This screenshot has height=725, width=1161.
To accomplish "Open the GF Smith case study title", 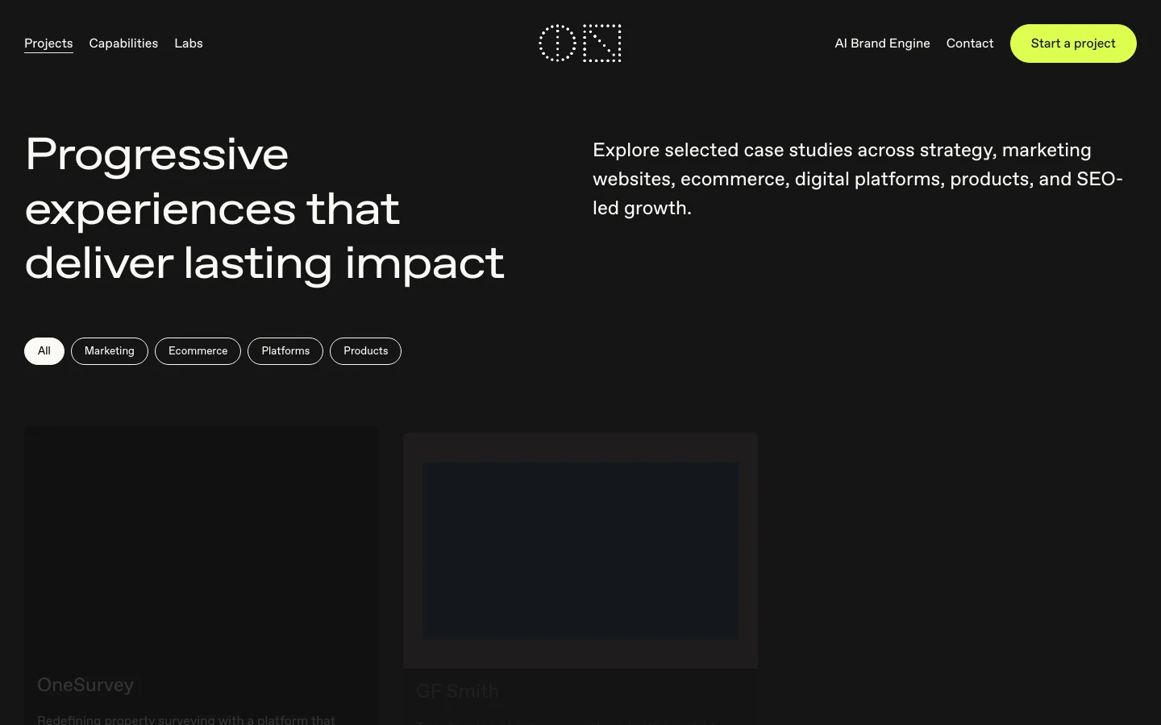I will (x=457, y=691).
